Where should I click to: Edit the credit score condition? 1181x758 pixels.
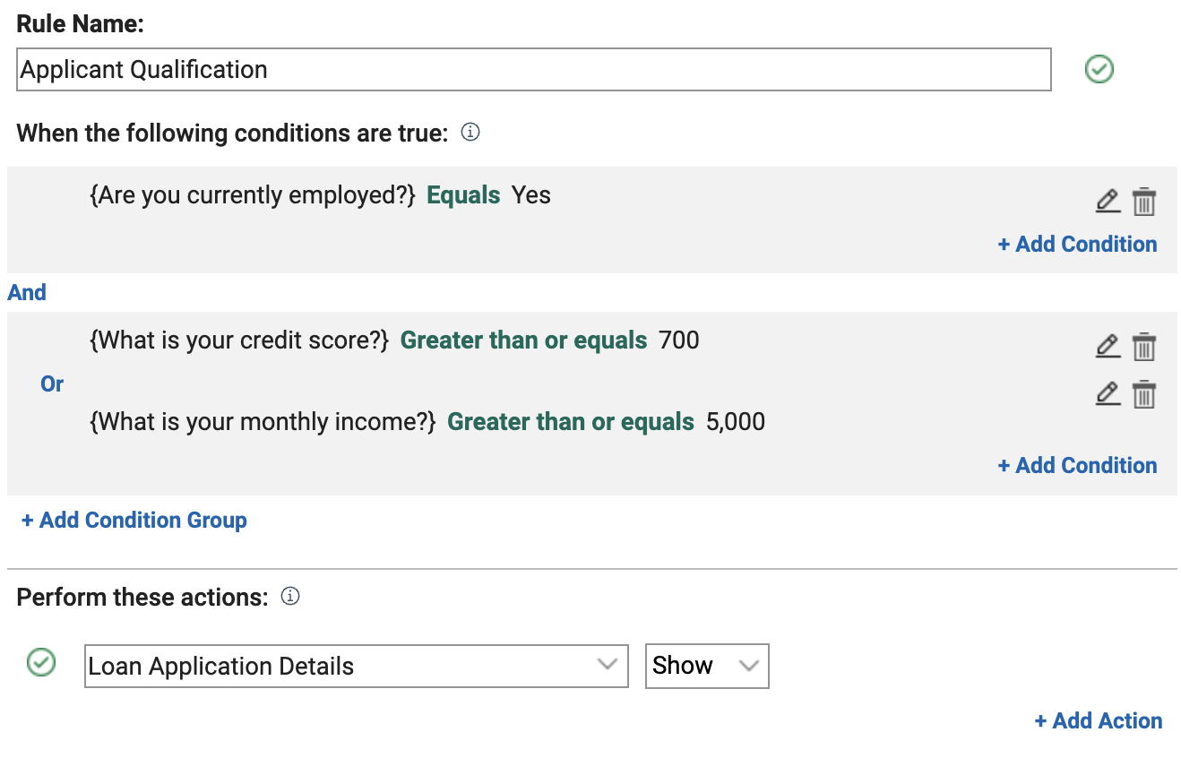1108,346
